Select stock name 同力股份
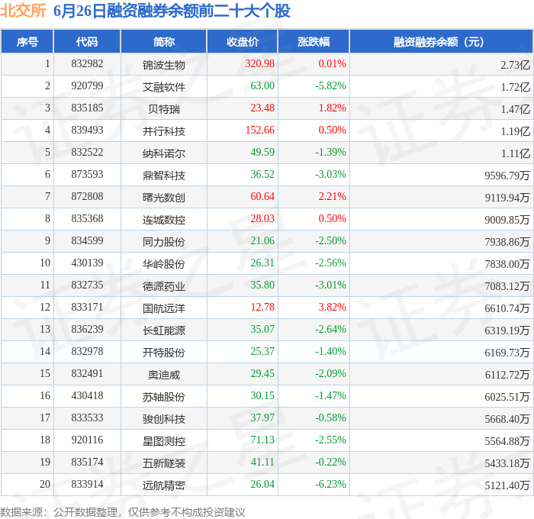The height and width of the screenshot is (519, 534). (x=164, y=242)
